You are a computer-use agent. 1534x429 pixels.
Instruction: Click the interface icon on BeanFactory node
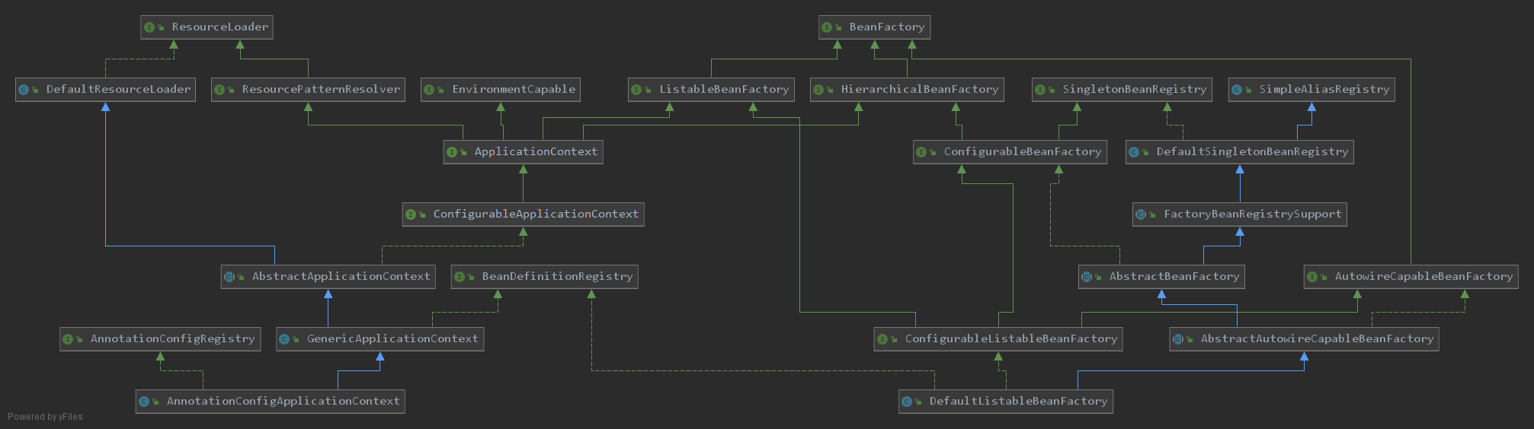pyautogui.click(x=827, y=27)
